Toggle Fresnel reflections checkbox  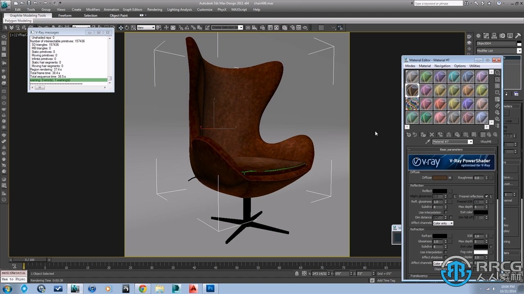[486, 196]
